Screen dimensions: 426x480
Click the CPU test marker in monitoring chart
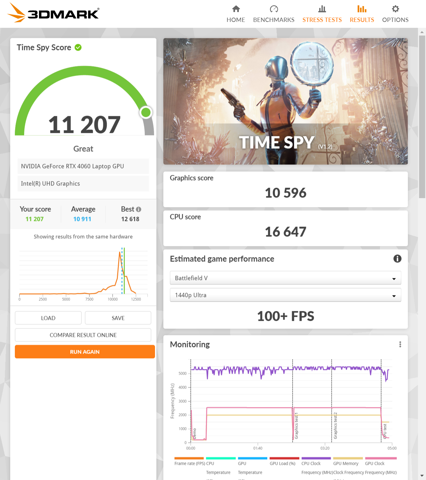(385, 431)
